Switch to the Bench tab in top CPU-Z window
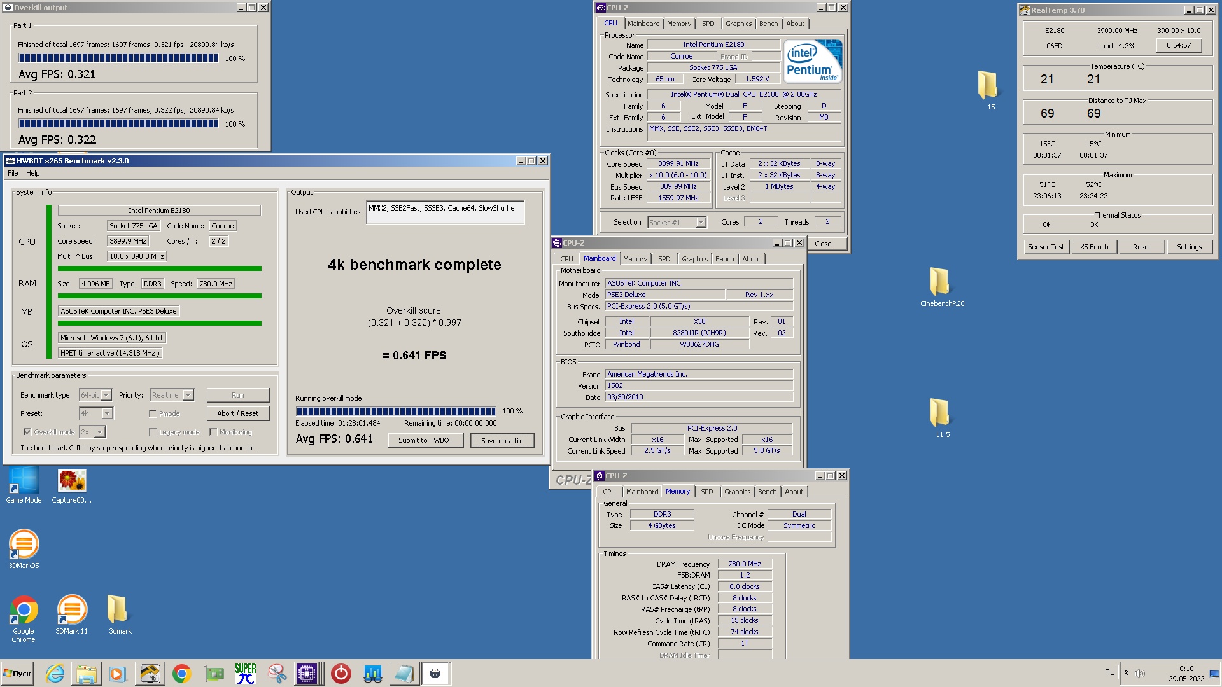This screenshot has width=1222, height=687. [768, 24]
